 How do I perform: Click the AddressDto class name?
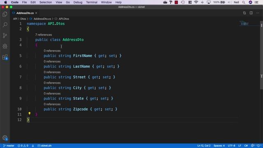pyautogui.click(x=73, y=40)
